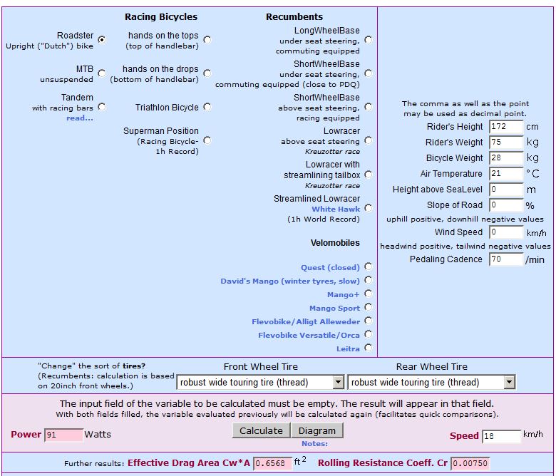Image resolution: width=556 pixels, height=476 pixels.
Task: Open the Notes: link
Action: (314, 444)
